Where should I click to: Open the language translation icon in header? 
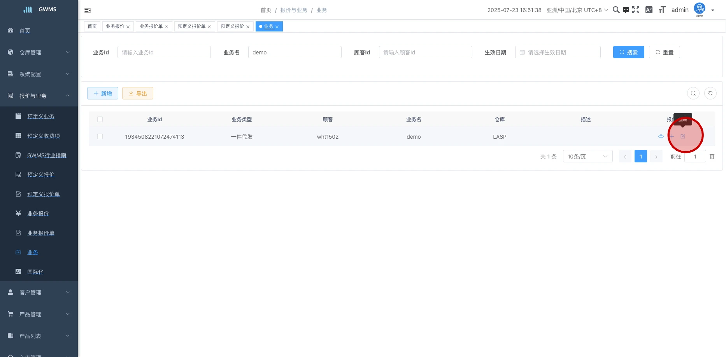(x=649, y=10)
